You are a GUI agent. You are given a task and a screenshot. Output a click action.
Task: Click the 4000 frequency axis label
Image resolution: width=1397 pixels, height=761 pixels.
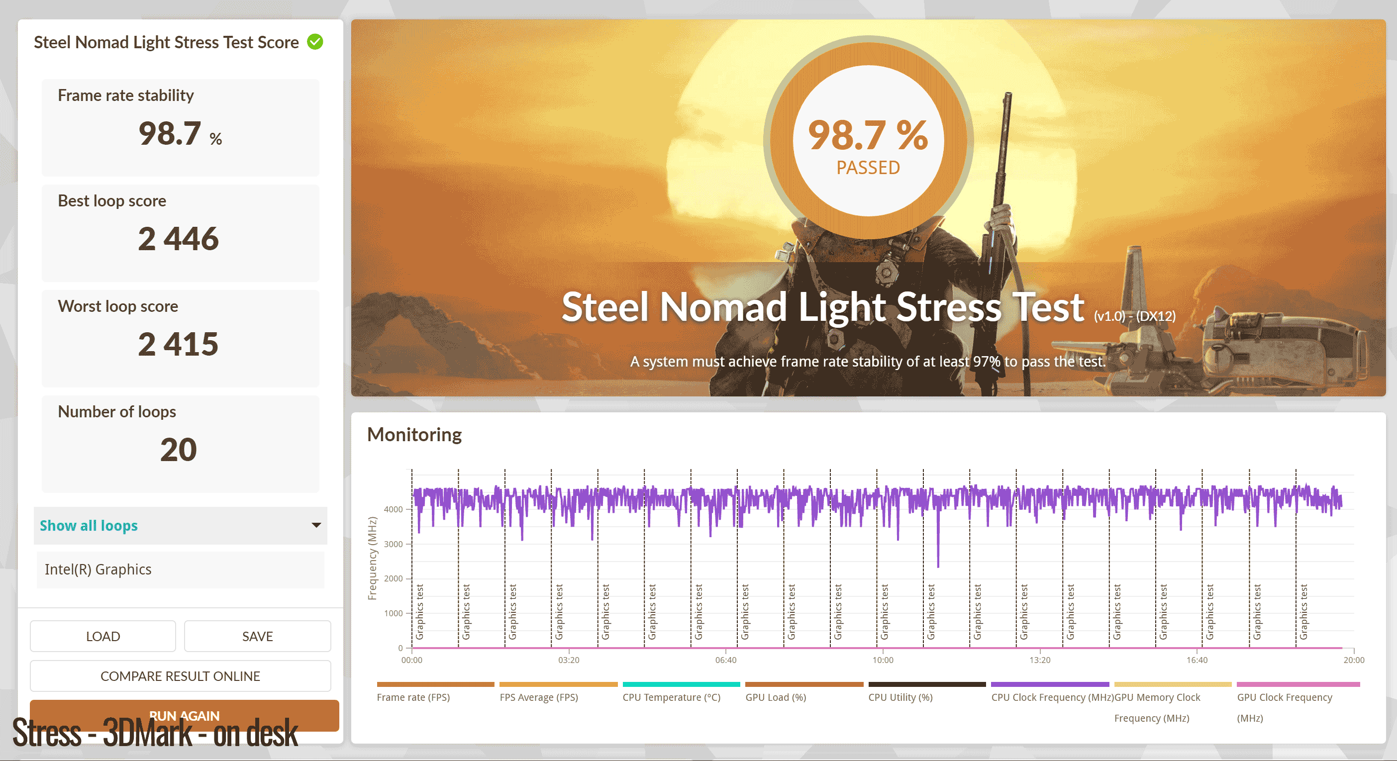coord(393,509)
